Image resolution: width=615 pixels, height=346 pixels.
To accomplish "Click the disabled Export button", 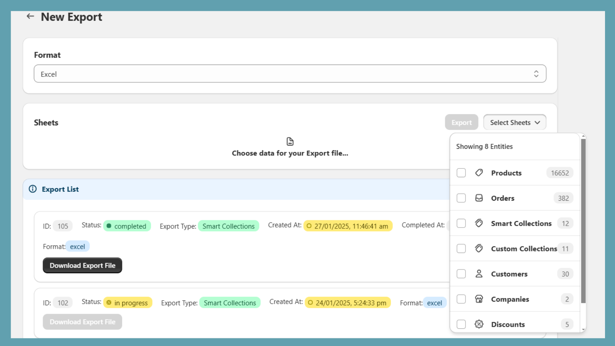I will (461, 122).
